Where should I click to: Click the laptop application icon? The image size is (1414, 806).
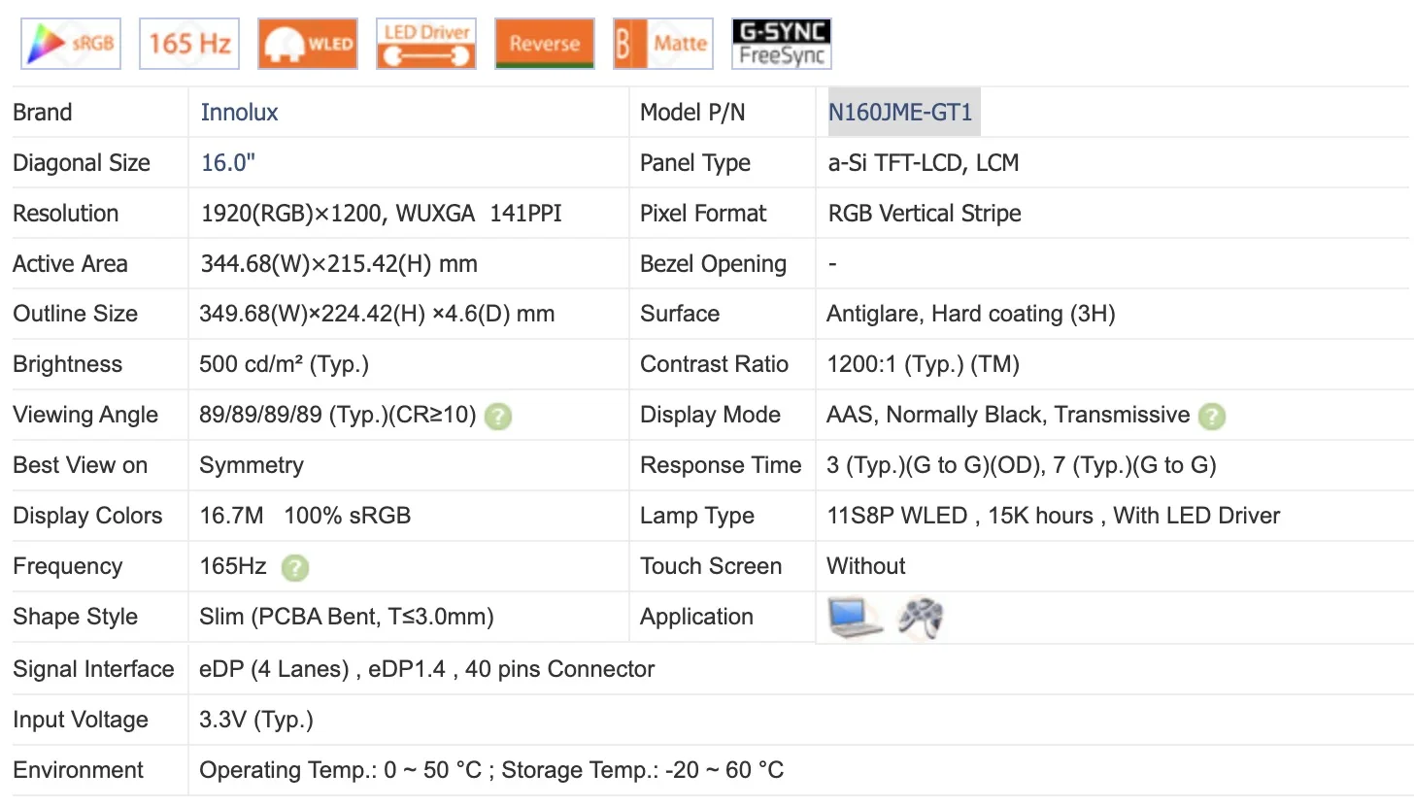pos(856,617)
